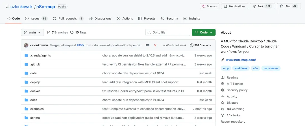Click the link icon beside www.n8n-mcp.com
Image resolution: width=305 pixels, height=126 pixels.
pos(223,60)
